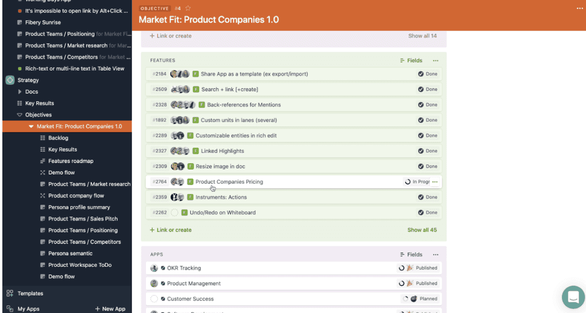Click Show all 45 in the FEATURES section
Image resolution: width=586 pixels, height=313 pixels.
pyautogui.click(x=422, y=229)
